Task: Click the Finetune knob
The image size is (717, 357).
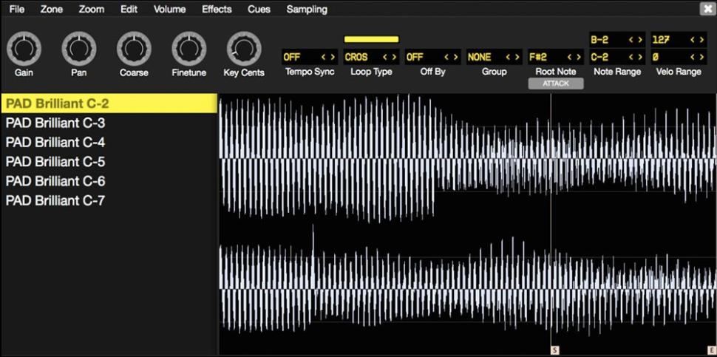Action: click(189, 49)
